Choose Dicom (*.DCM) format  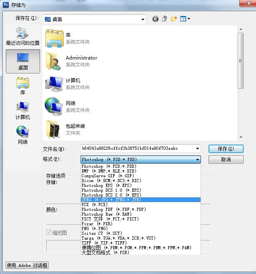(x=141, y=181)
